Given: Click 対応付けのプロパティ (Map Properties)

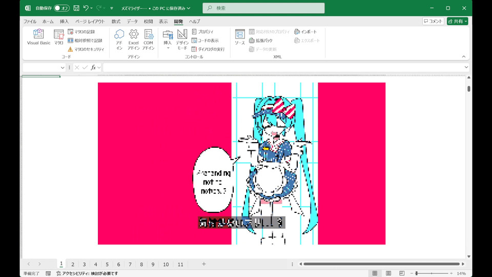Looking at the screenshot, I should click(269, 32).
